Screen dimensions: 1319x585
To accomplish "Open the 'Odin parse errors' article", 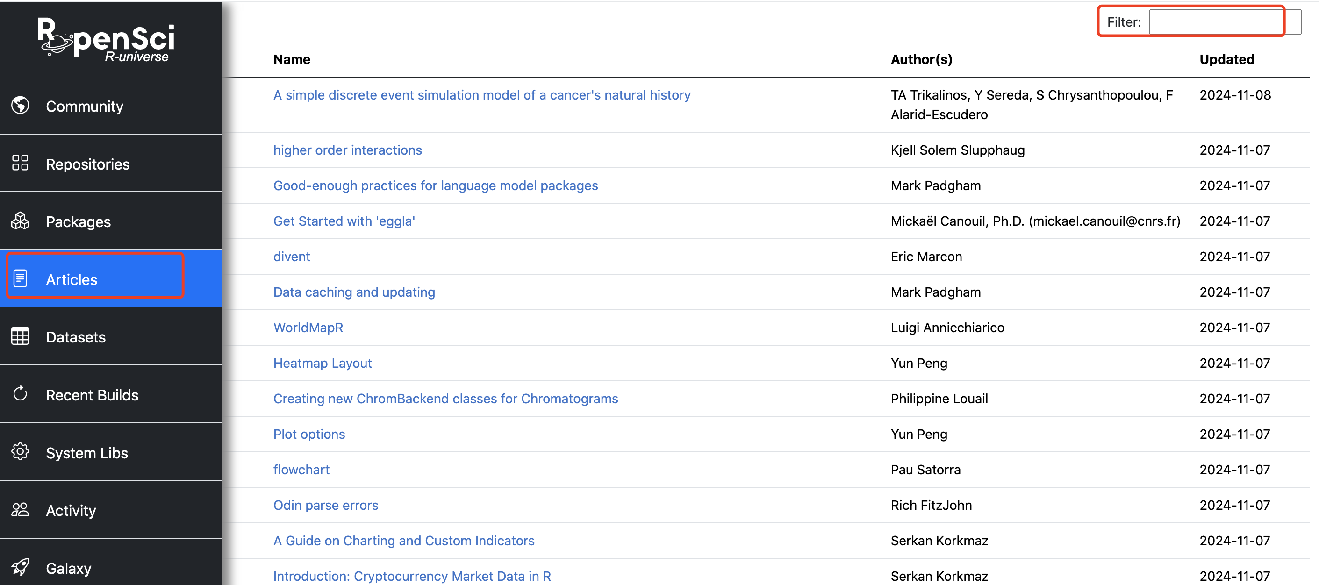I will 325,505.
